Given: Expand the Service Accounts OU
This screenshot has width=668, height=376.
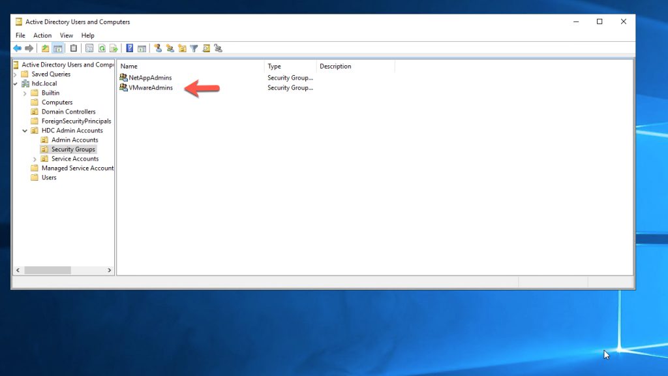Looking at the screenshot, I should tap(35, 159).
